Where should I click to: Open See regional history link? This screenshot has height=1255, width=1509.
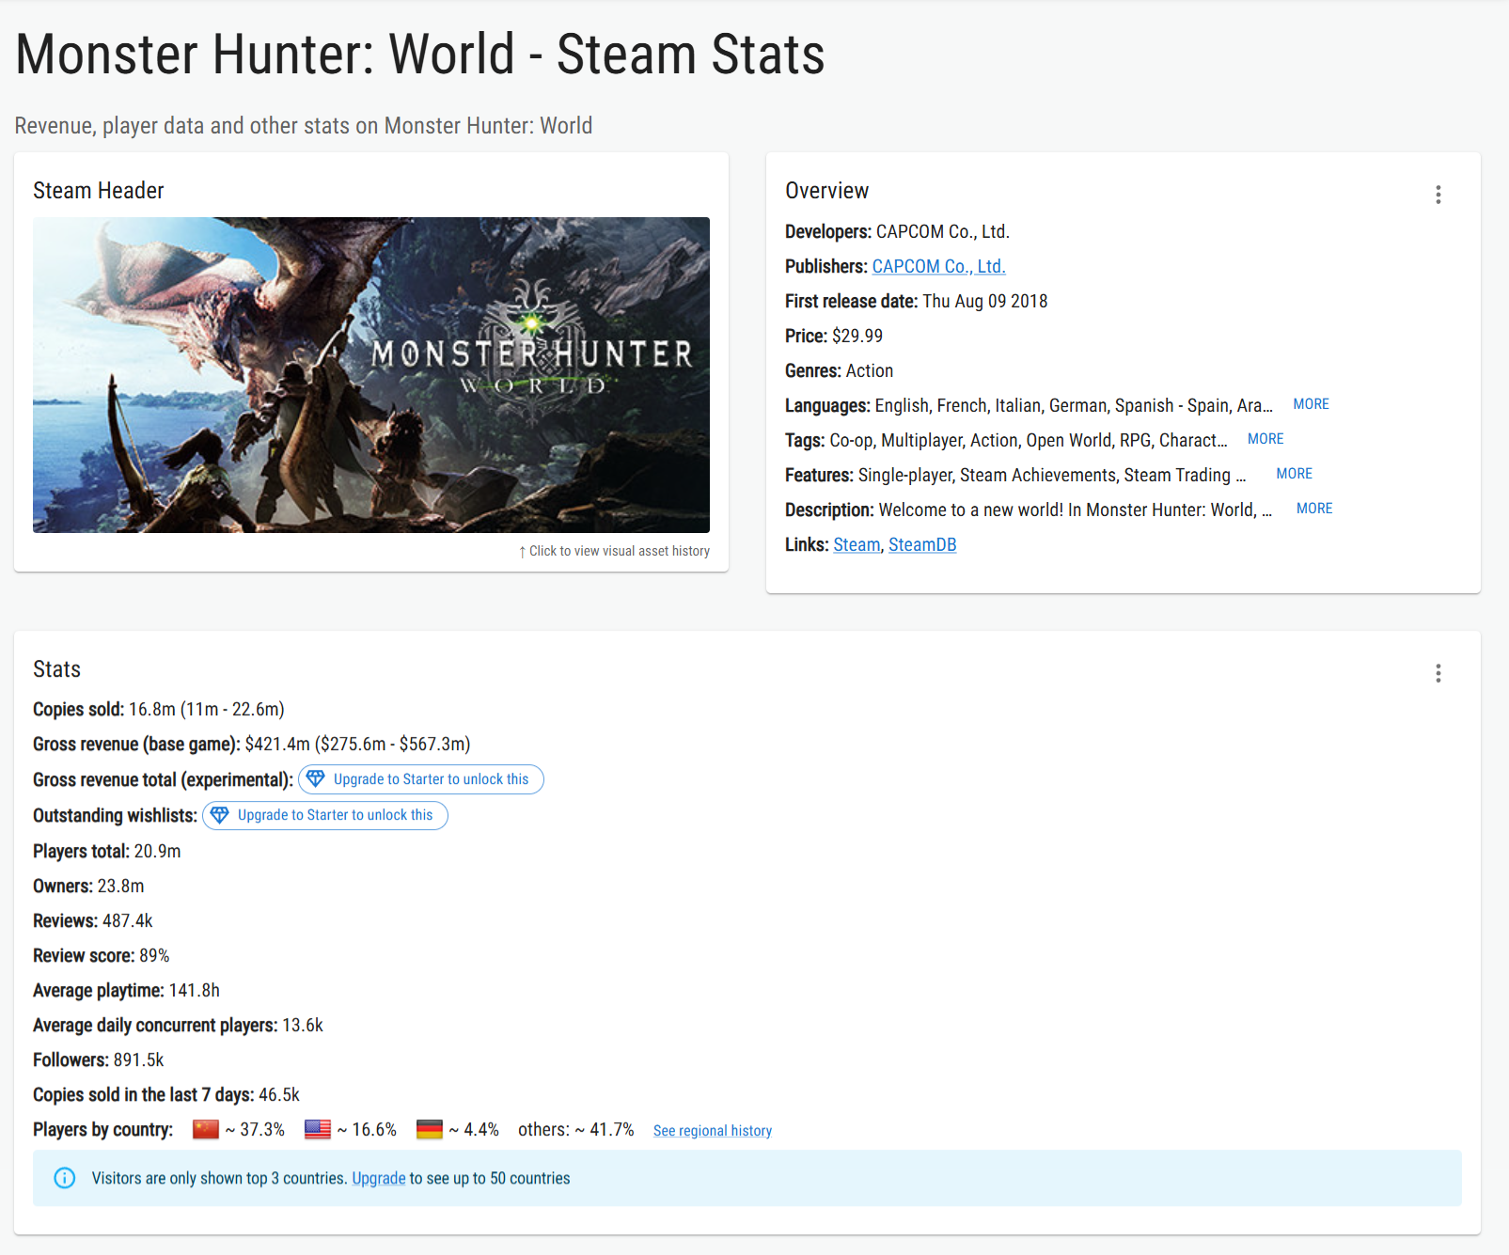(x=713, y=1130)
